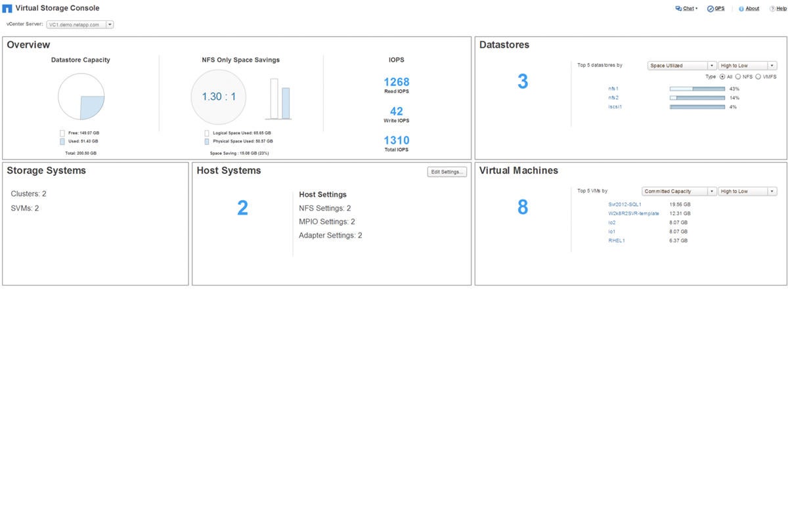The image size is (788, 525).
Task: Open the nfs2 datastore link
Action: point(613,98)
